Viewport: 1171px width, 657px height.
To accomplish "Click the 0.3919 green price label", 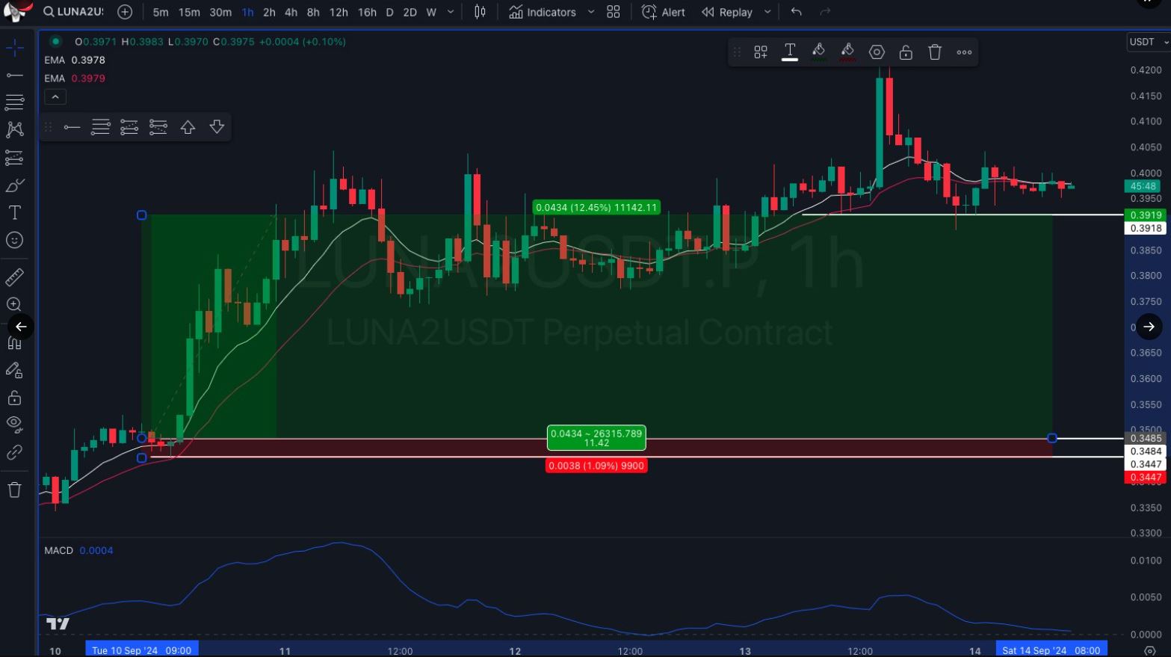I will [1146, 215].
